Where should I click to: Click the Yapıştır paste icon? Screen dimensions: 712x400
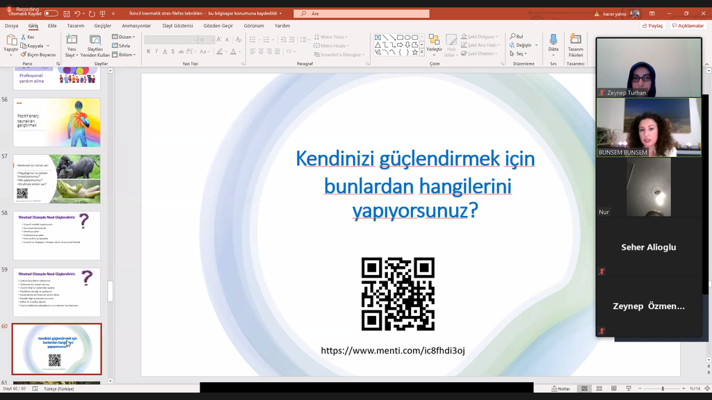pyautogui.click(x=10, y=41)
